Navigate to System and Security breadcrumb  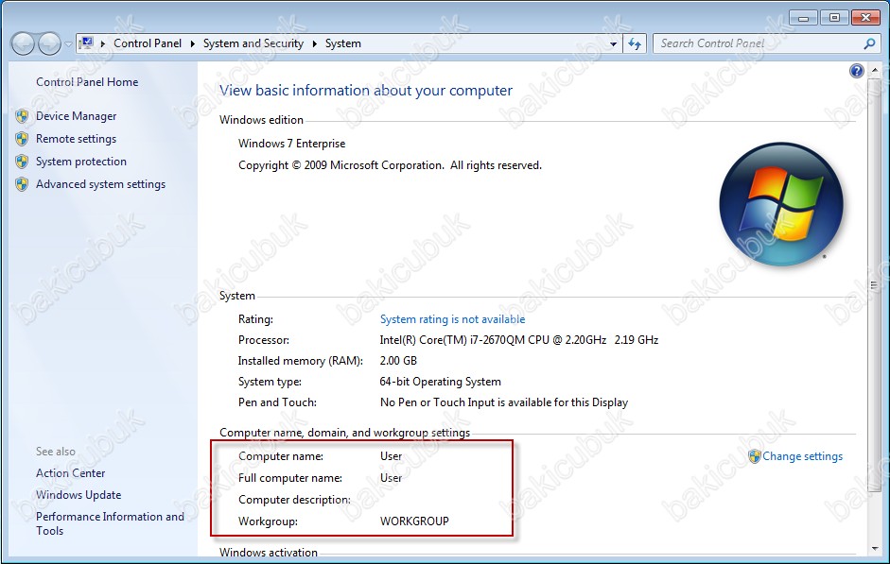coord(253,43)
